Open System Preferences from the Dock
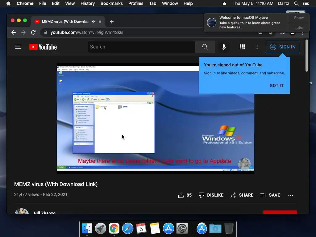Image resolution: width=316 pixels, height=237 pixels. point(182,229)
